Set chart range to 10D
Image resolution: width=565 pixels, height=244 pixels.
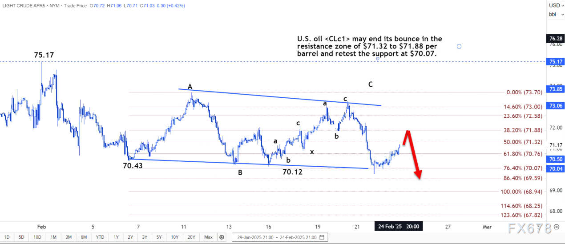(x=36, y=237)
